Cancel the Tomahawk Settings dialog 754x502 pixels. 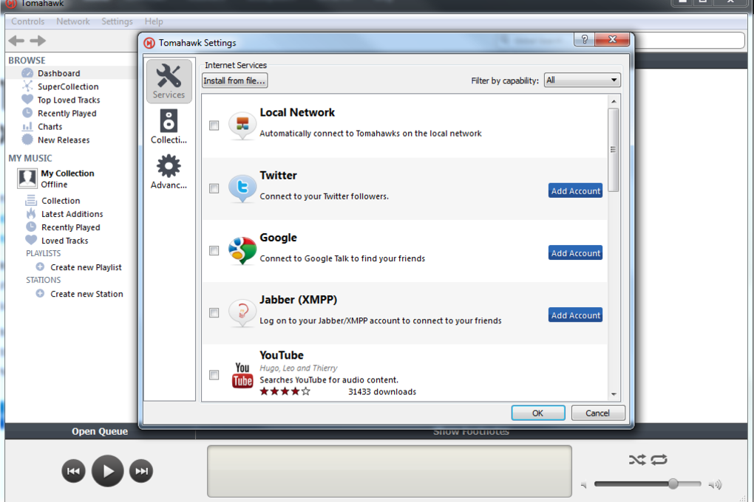tap(598, 413)
